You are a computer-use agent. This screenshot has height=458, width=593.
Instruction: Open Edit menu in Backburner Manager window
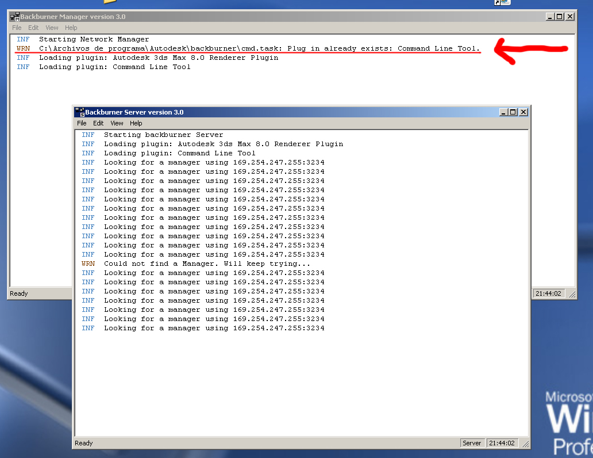[33, 28]
